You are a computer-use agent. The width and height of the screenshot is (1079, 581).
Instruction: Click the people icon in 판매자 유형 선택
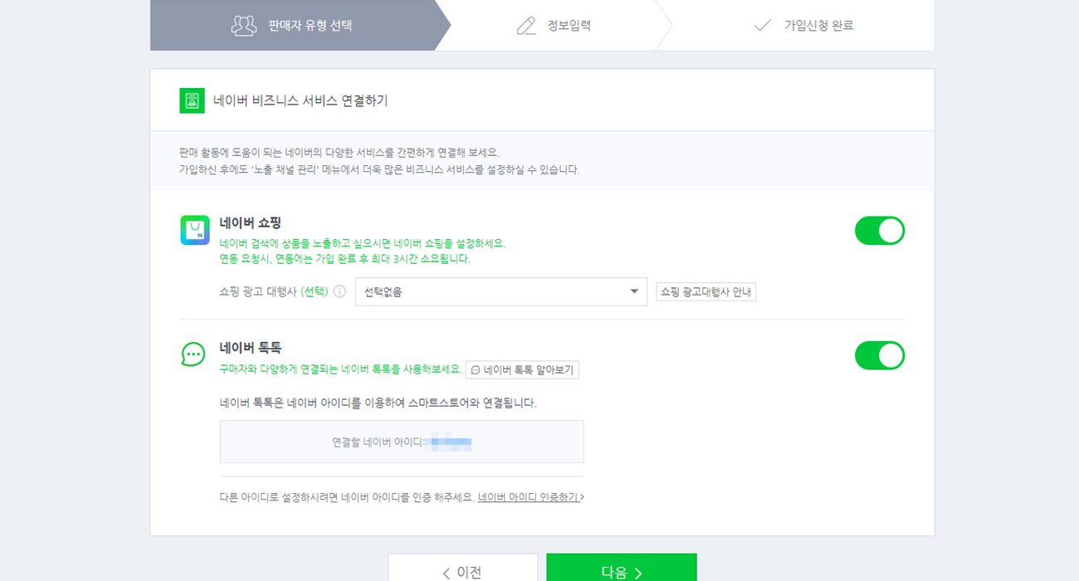[244, 25]
